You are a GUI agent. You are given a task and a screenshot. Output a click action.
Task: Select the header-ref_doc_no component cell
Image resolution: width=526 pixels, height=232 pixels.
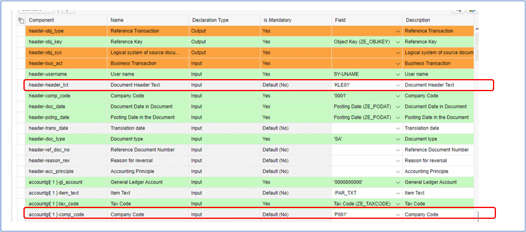(x=66, y=150)
